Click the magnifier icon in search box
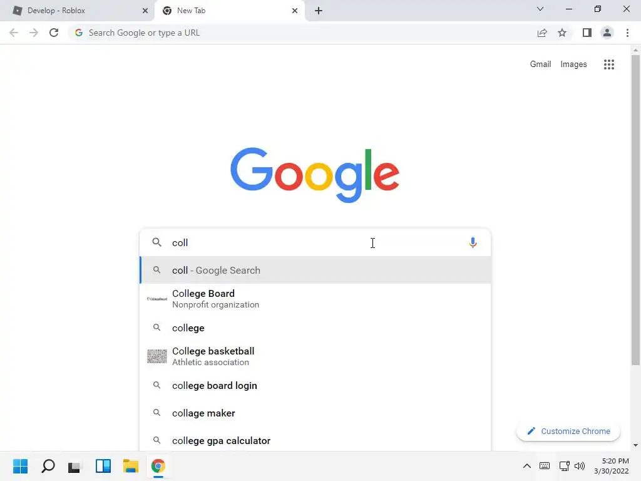The image size is (641, 481). click(x=157, y=242)
